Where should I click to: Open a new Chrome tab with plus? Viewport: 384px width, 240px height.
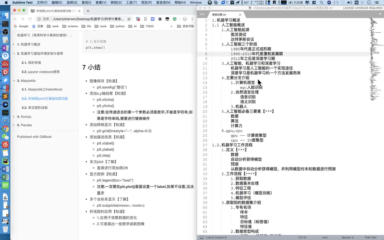88,11
